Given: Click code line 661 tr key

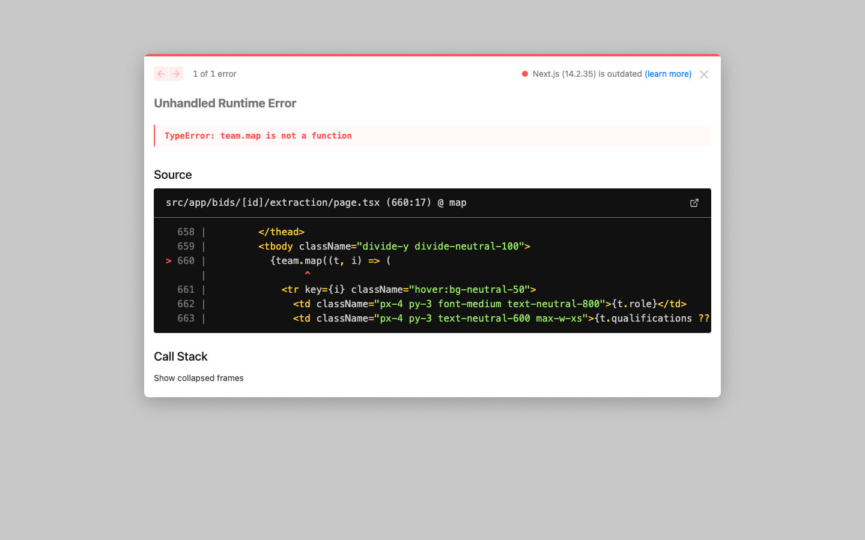Looking at the screenshot, I should tap(408, 289).
